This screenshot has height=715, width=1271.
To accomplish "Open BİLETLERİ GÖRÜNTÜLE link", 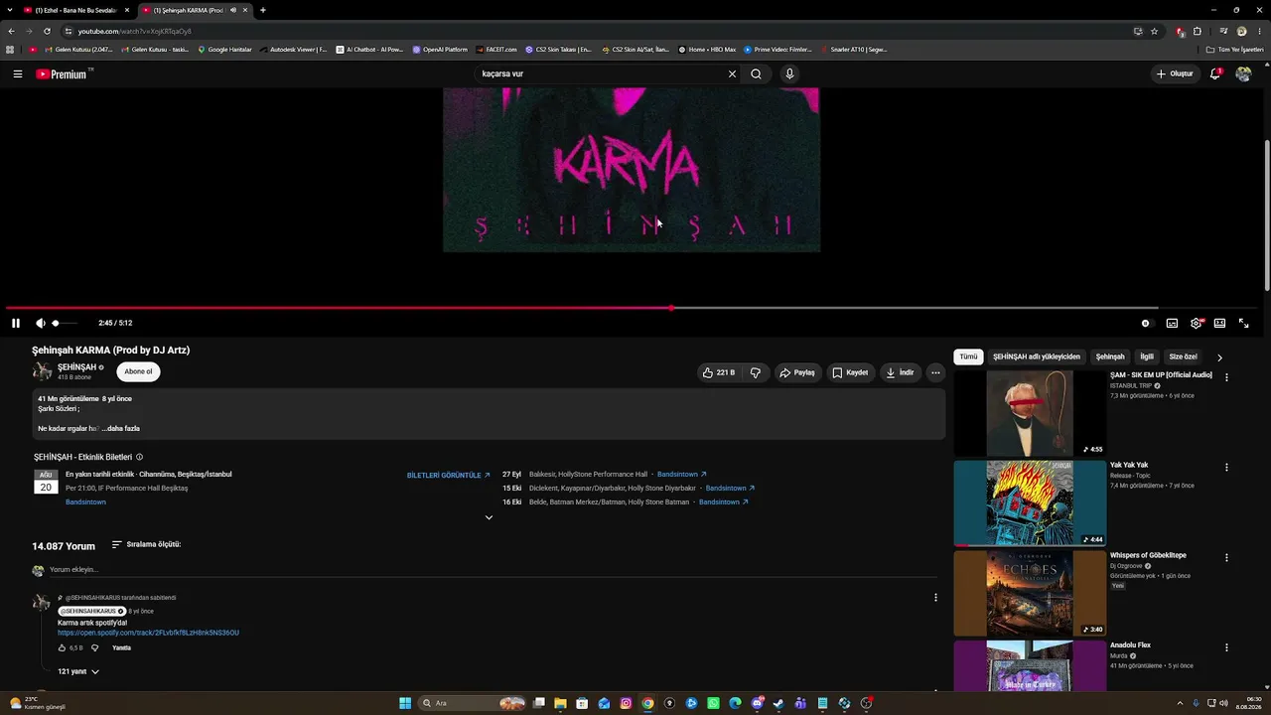I will [x=448, y=475].
